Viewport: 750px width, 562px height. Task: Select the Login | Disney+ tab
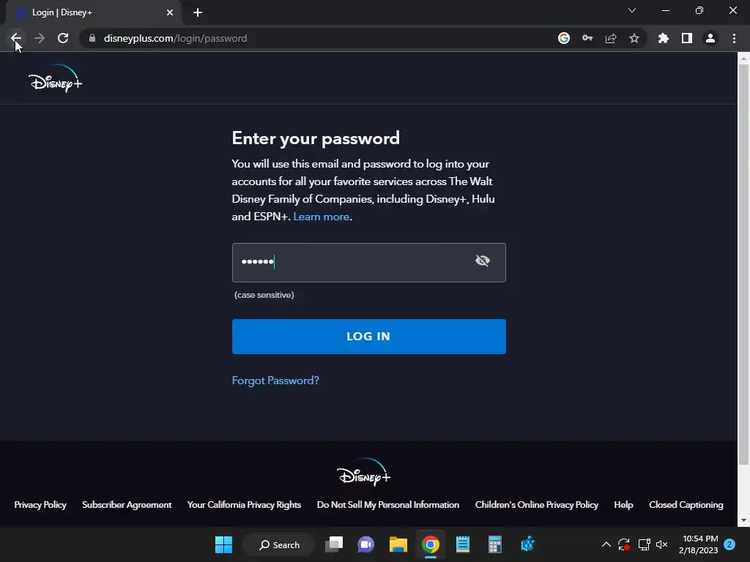tap(93, 12)
